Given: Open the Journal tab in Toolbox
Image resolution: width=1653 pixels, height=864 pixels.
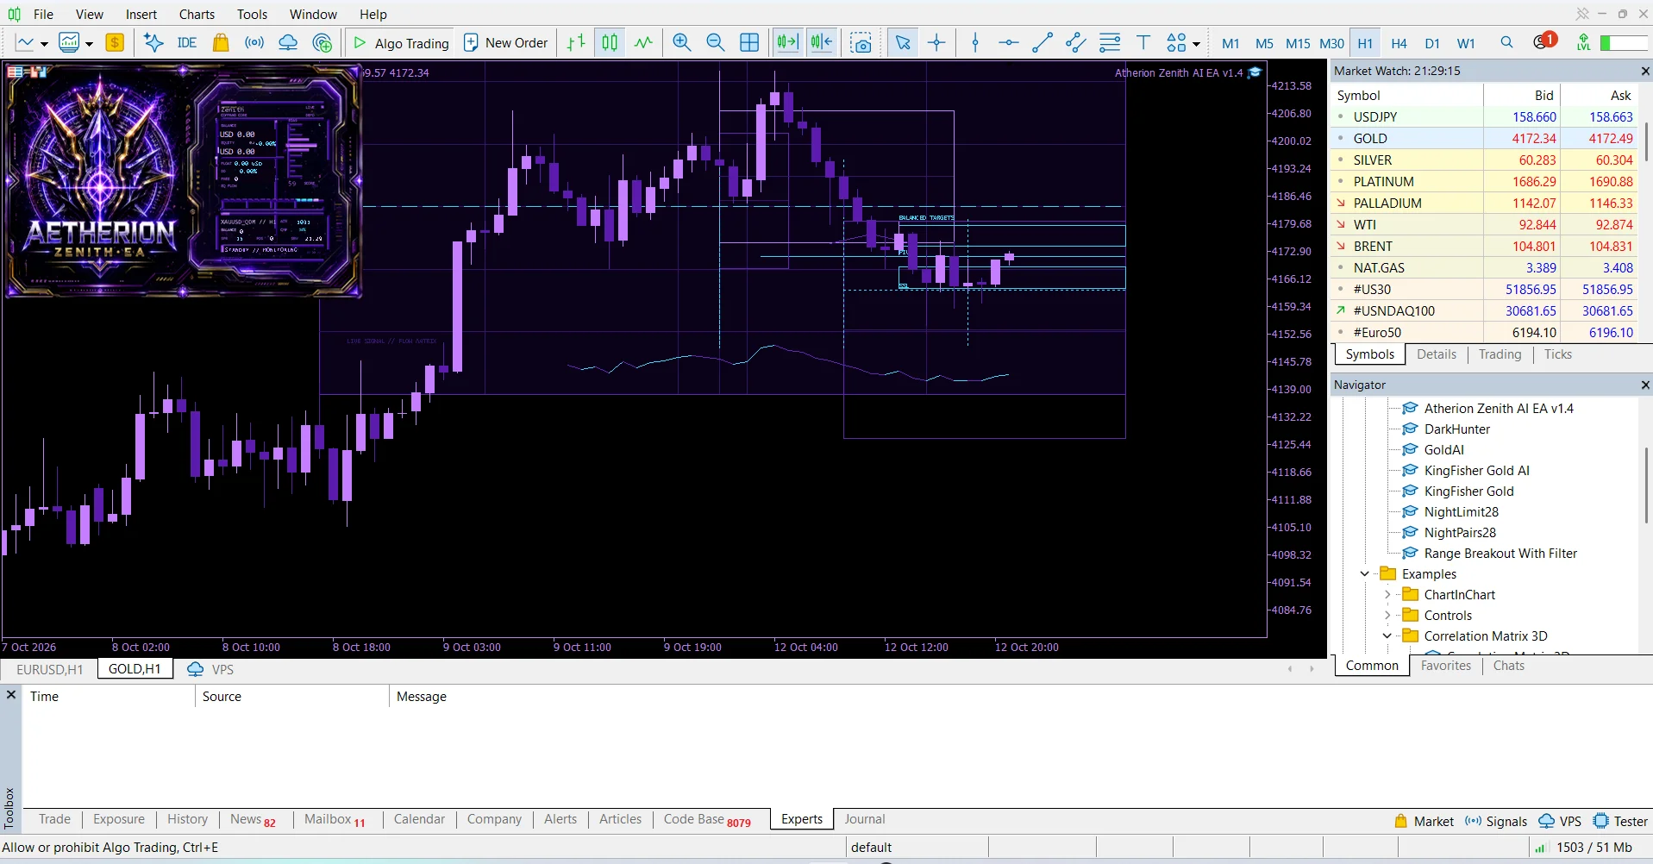Looking at the screenshot, I should point(865,819).
